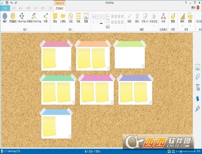Open the Pattern (图布) background dropdown
The image size is (202, 154).
(x=182, y=26)
